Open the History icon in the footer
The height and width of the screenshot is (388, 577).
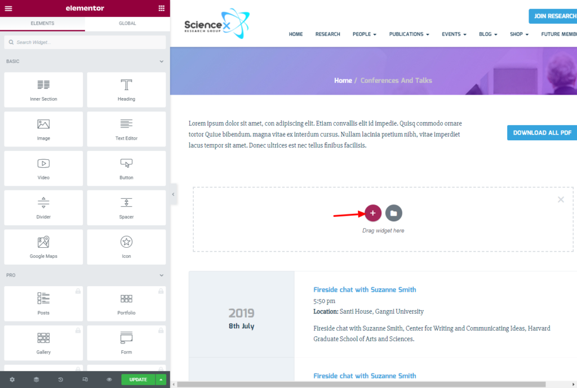[60, 380]
